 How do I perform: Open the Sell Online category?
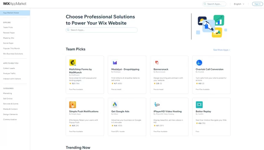tap(8, 99)
